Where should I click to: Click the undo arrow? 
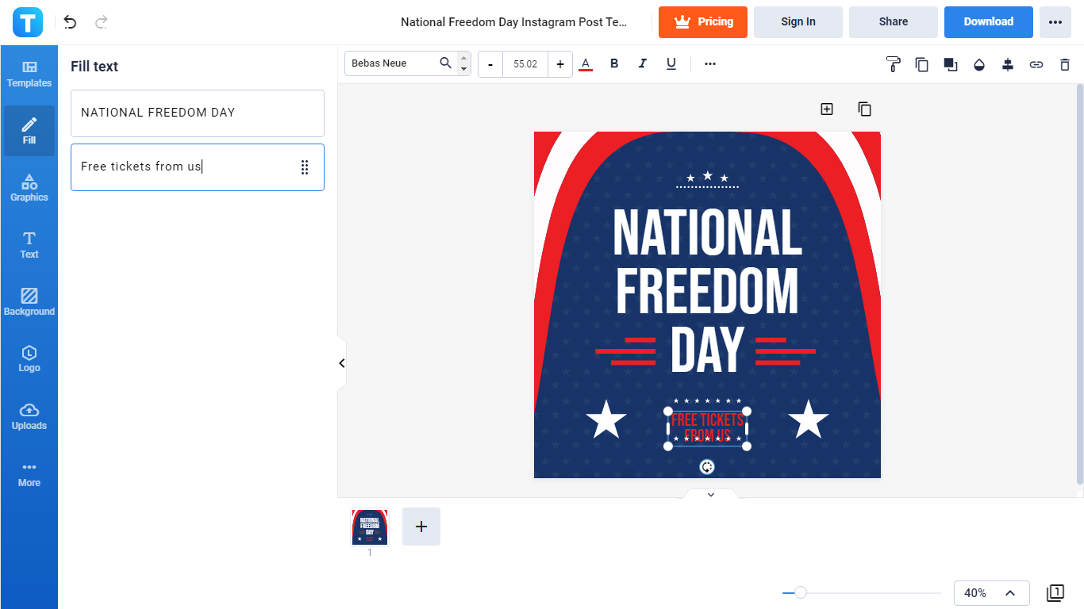tap(71, 22)
